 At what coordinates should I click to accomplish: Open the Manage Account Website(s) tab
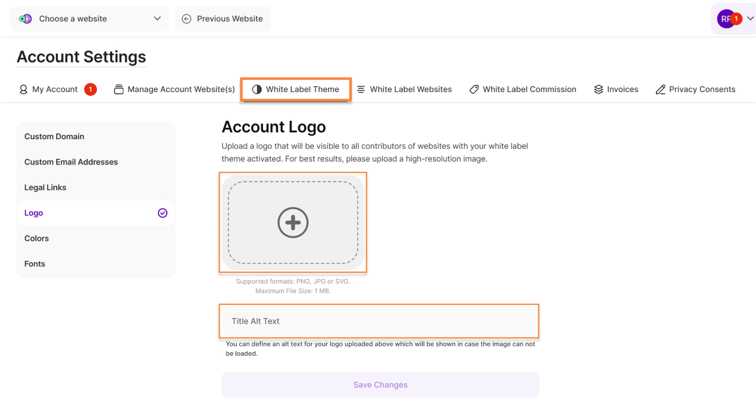(x=174, y=89)
